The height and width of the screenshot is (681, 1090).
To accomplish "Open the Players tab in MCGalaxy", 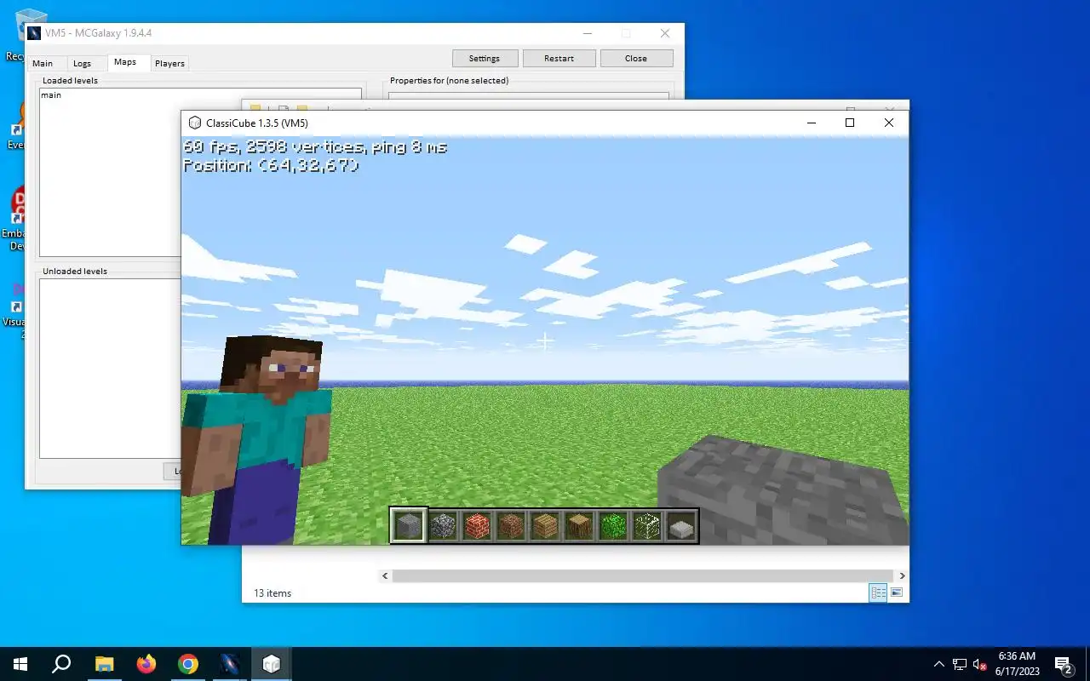I will [169, 63].
